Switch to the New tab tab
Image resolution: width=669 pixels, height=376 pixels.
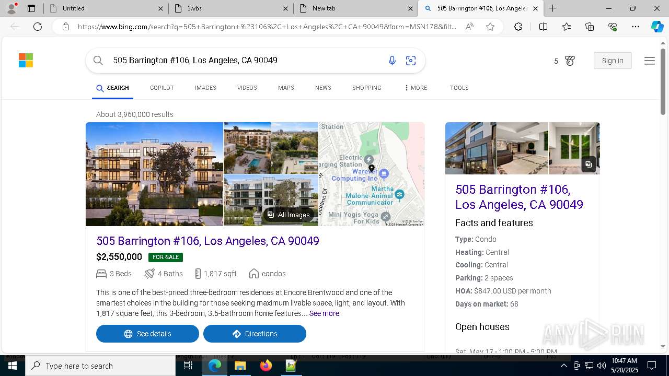point(355,8)
